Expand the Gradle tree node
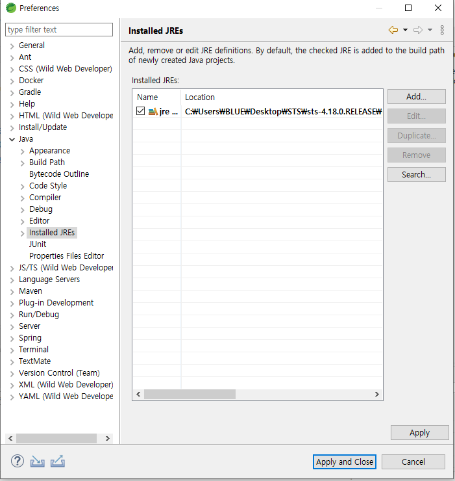This screenshot has height=481, width=455. pos(12,93)
